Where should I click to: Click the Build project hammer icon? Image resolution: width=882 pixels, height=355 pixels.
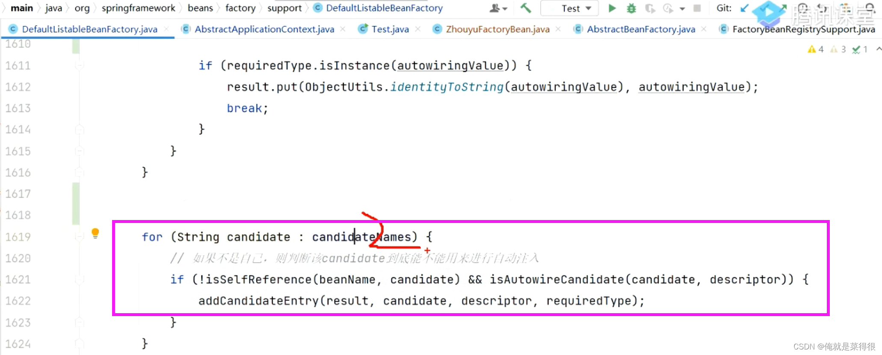(x=526, y=8)
